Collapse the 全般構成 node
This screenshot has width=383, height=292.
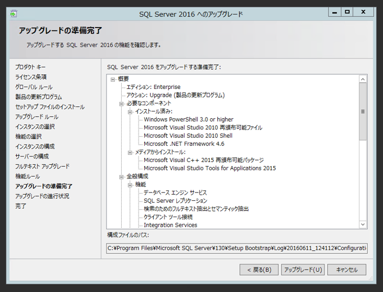click(x=121, y=177)
